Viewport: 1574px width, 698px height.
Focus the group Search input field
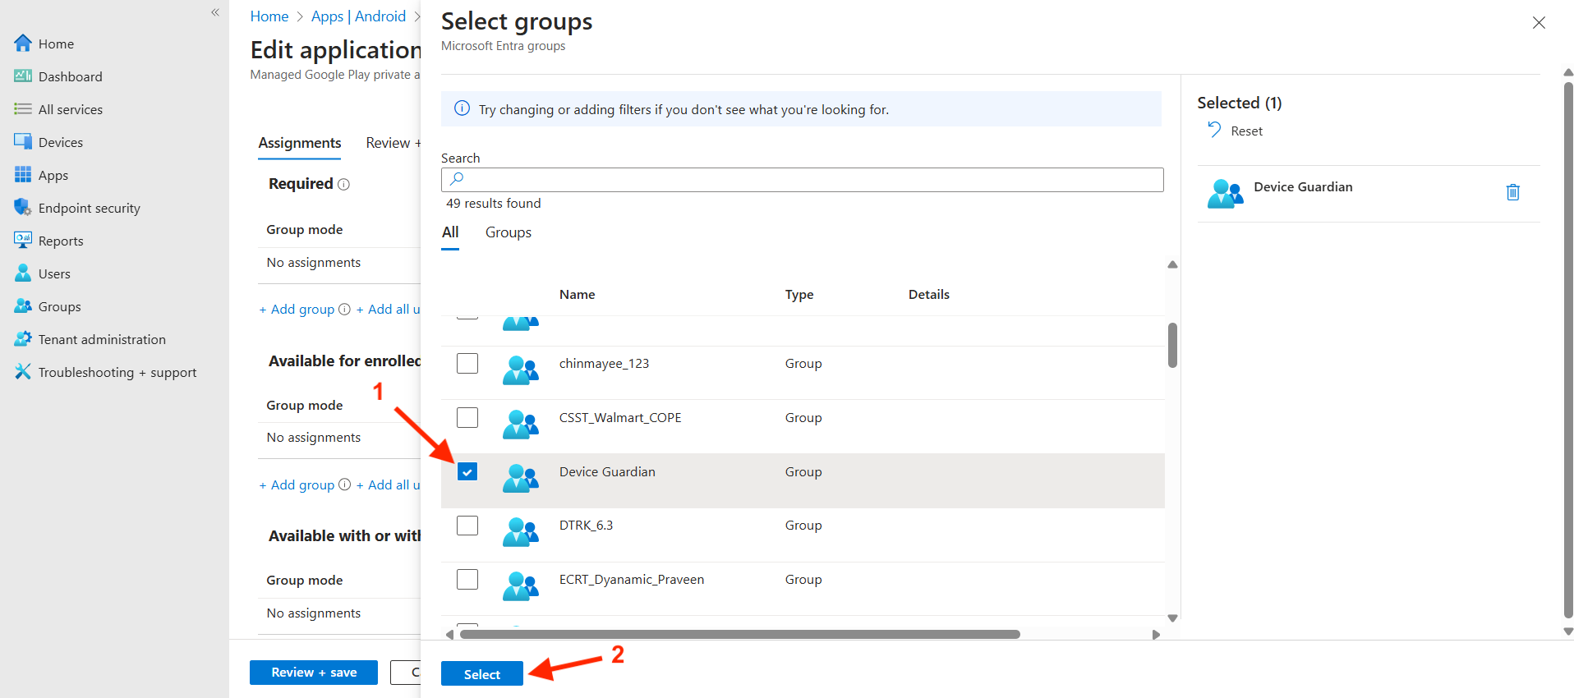point(802,180)
